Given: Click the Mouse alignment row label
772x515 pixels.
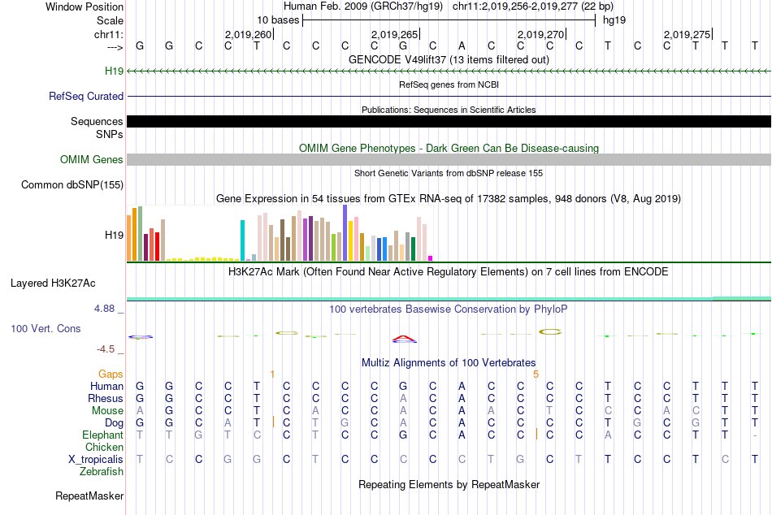Looking at the screenshot, I should click(107, 411).
